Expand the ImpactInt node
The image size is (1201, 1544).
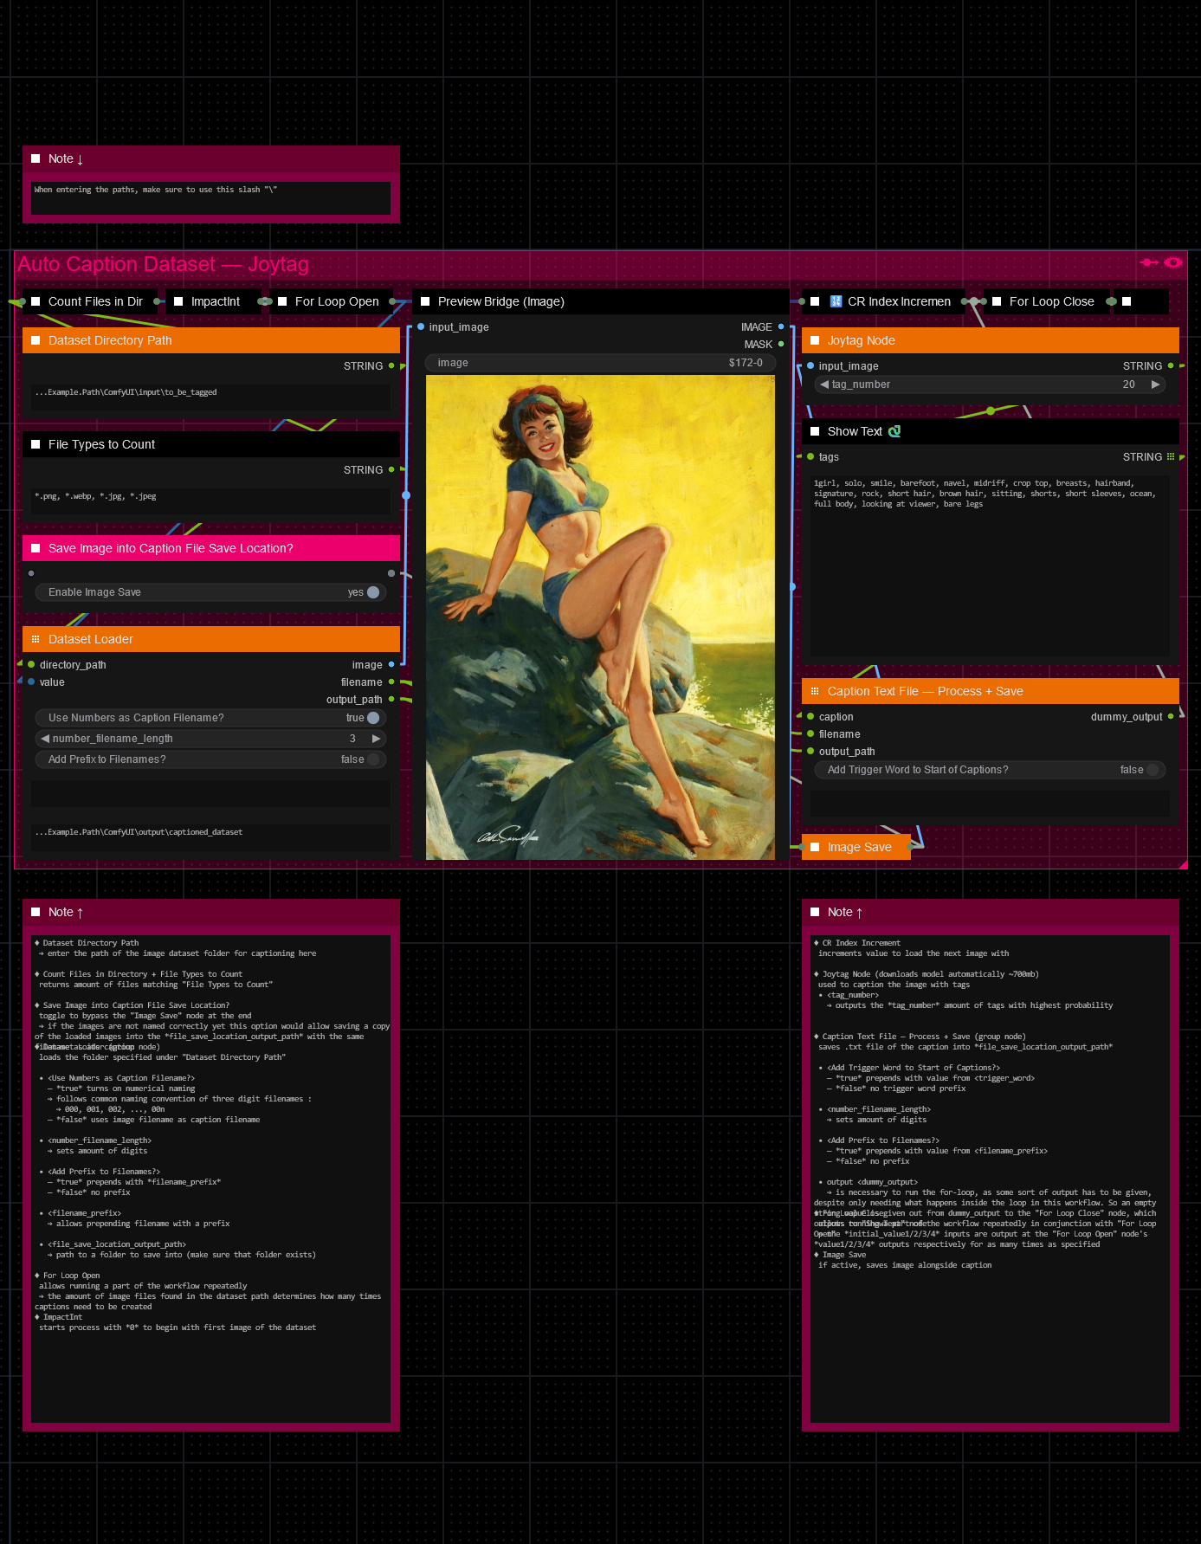[x=178, y=301]
